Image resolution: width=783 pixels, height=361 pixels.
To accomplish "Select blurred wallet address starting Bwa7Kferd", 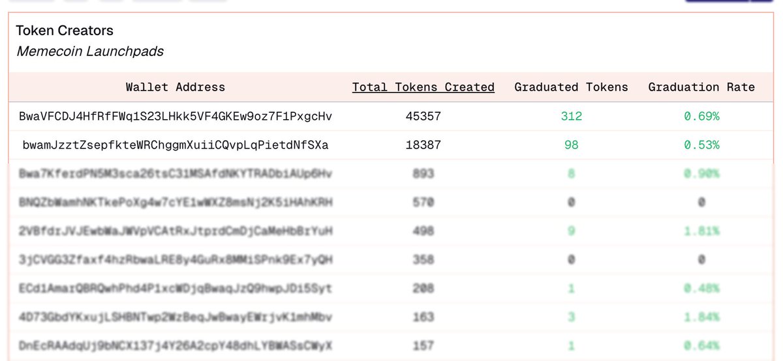I will pos(176,174).
